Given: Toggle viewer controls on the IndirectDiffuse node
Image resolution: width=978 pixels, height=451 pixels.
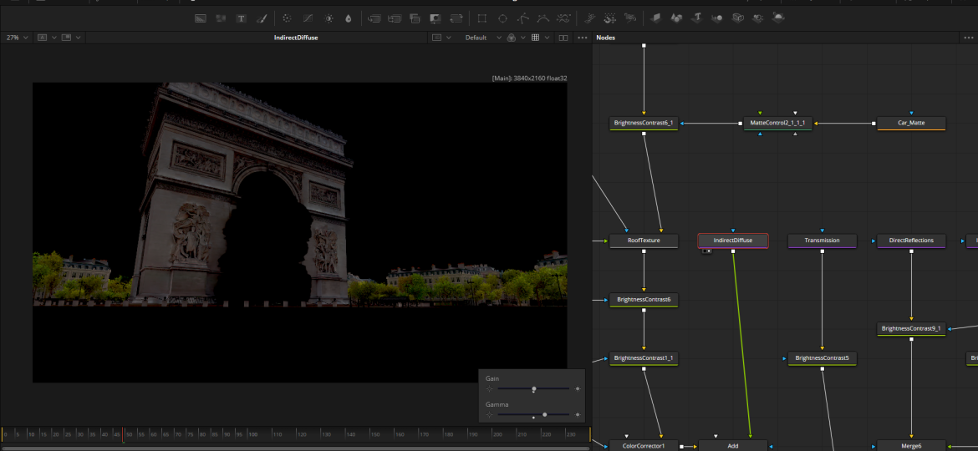Looking at the screenshot, I should (707, 251).
